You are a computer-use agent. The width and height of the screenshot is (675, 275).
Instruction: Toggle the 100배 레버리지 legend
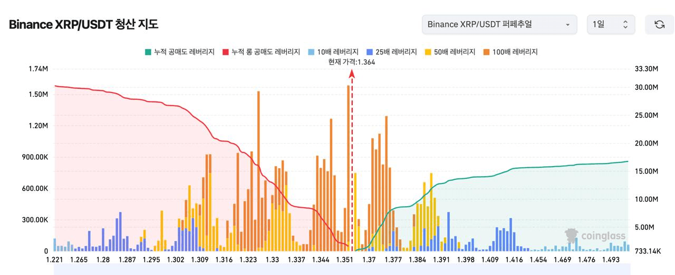pyautogui.click(x=510, y=52)
